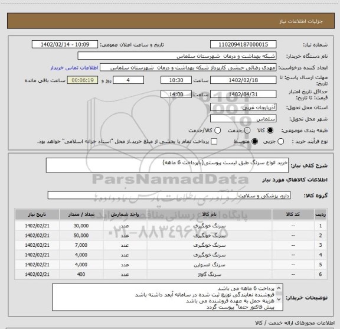Select the سرنگ گاواژ item name
Image resolution: width=340 pixels, height=329 pixels.
pos(210,274)
